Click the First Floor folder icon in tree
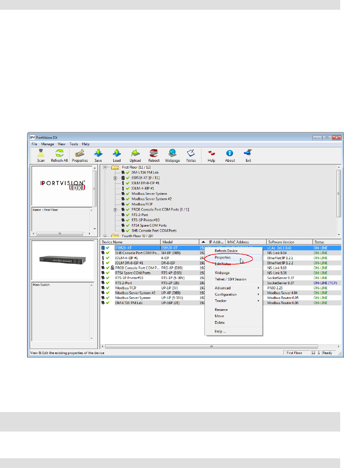 [x=115, y=167]
